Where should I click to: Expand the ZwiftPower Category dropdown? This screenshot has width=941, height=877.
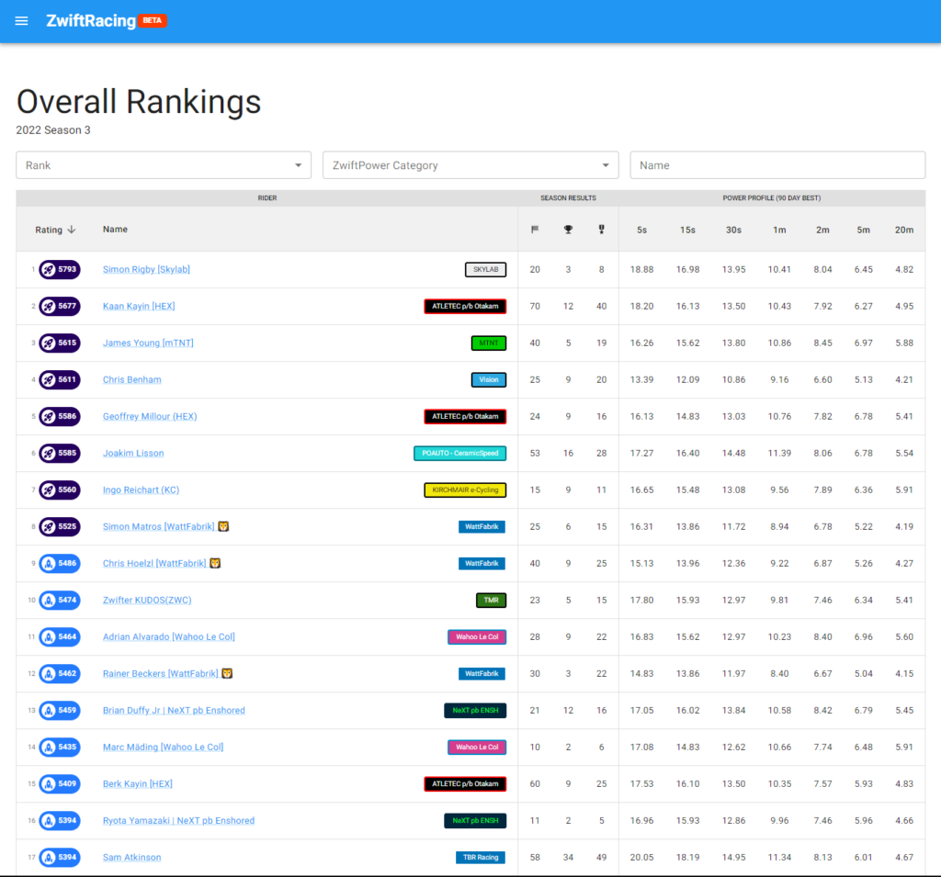click(470, 165)
